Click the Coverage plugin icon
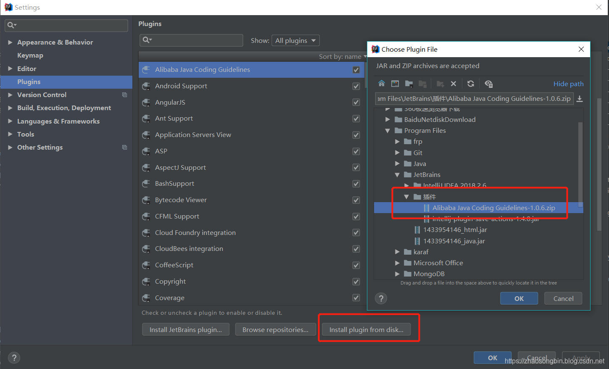This screenshot has width=609, height=369. click(146, 298)
